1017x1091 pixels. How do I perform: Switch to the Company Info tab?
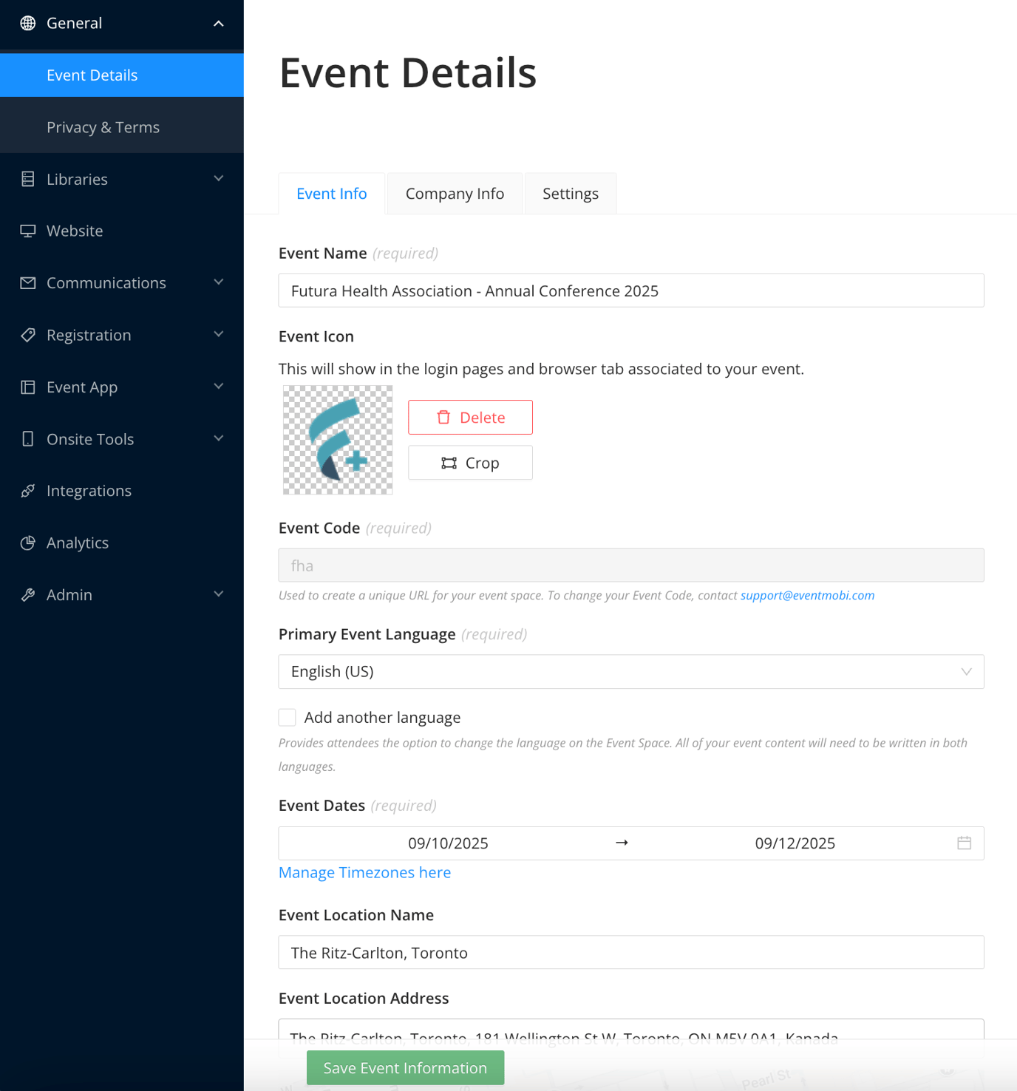pyautogui.click(x=455, y=194)
